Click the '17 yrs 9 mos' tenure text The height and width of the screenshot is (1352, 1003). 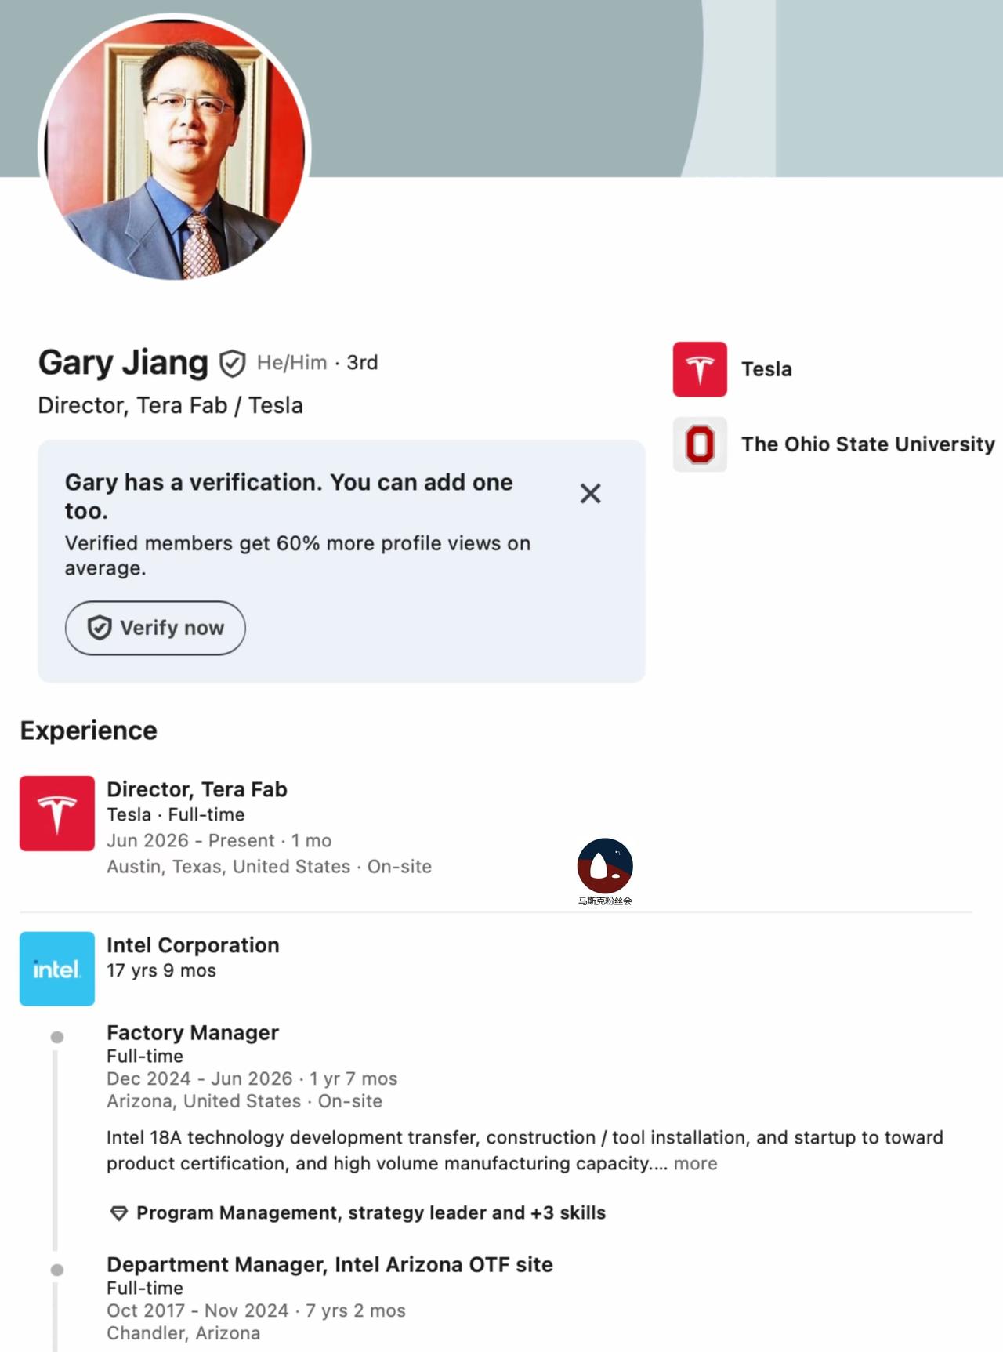tap(161, 970)
